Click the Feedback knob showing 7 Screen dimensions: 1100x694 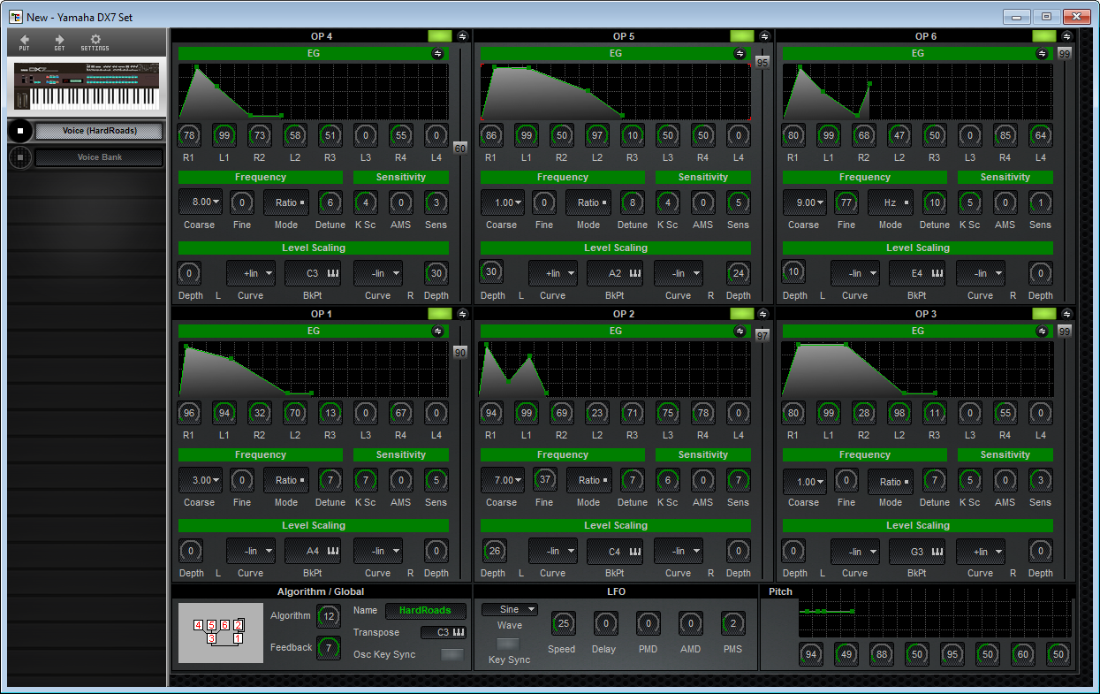329,647
